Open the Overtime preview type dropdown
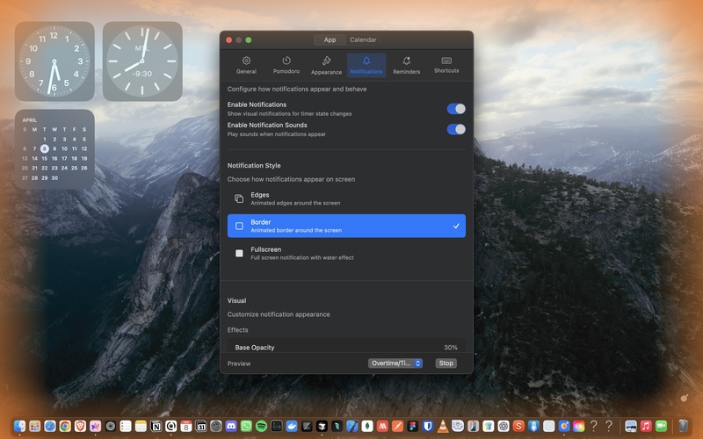 click(x=395, y=363)
